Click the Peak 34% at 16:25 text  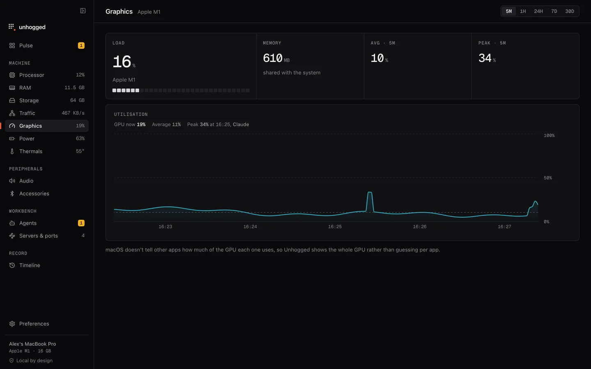click(209, 125)
